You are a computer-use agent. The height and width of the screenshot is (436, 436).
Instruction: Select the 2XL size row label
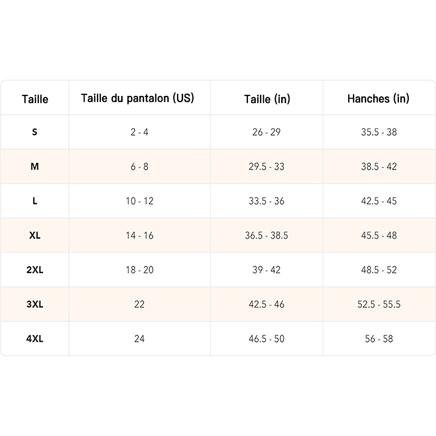35,270
